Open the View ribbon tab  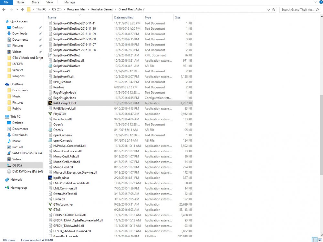49,2
